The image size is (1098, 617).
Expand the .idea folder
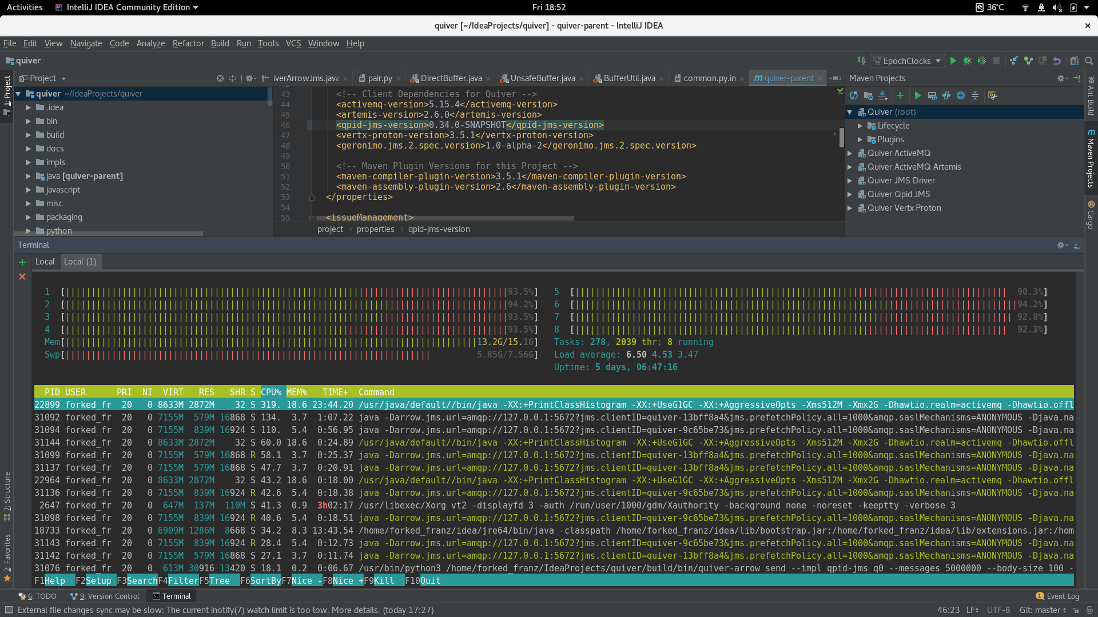28,107
